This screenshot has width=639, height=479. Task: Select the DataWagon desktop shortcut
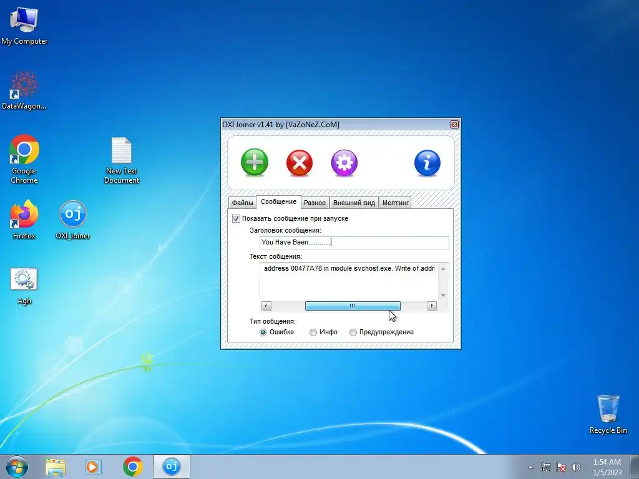24,90
